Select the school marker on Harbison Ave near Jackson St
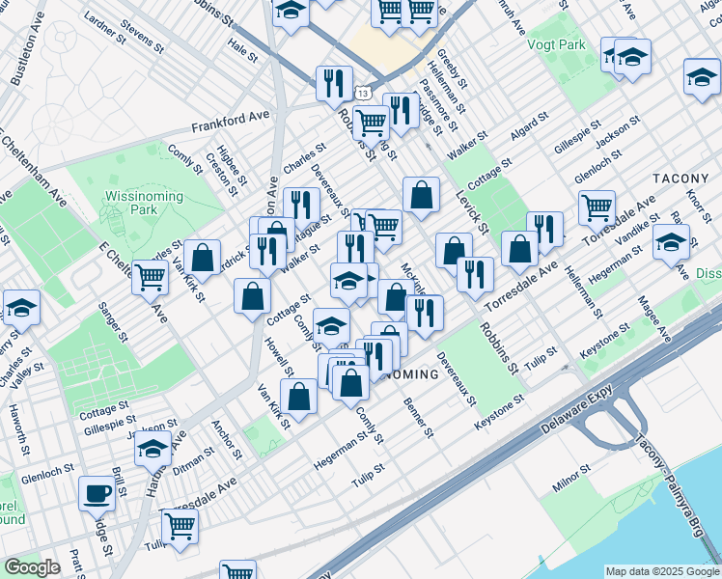Viewport: 722px width, 579px height. pos(153,450)
